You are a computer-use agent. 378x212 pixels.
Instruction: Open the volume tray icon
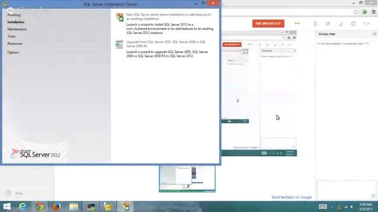(352, 207)
